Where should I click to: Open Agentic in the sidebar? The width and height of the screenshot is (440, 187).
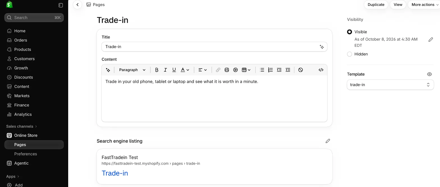pyautogui.click(x=34, y=163)
